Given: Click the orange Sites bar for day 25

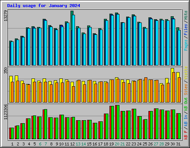Looking at the screenshot, I should coord(146,90).
